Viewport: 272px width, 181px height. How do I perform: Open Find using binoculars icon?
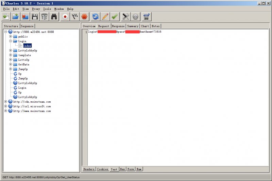(x=54, y=17)
